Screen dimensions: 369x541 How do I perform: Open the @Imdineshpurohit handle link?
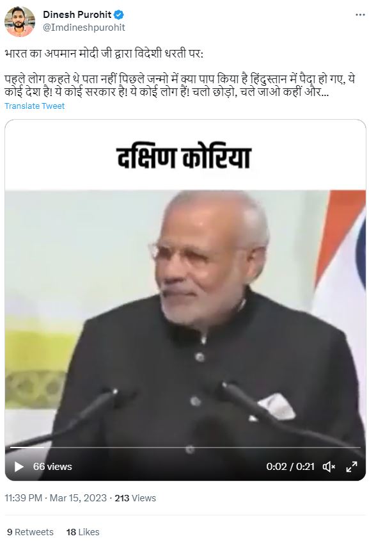pos(84,28)
